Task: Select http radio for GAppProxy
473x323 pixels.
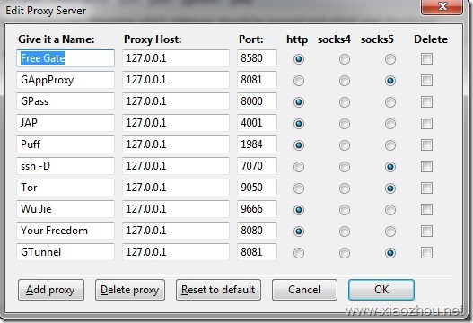Action: [299, 81]
